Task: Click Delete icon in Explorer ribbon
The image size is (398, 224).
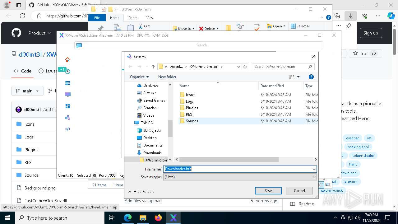Action: [x=201, y=29]
